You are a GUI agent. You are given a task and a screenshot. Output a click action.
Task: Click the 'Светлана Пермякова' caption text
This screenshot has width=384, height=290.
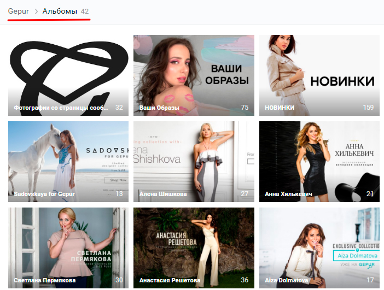pos(44,281)
